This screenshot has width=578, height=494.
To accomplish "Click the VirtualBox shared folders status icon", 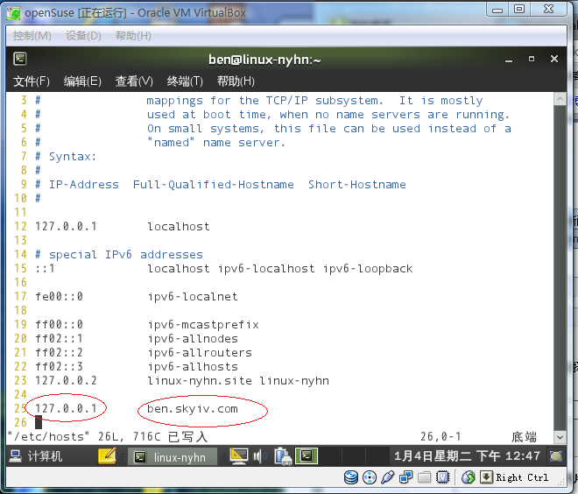I will pyautogui.click(x=424, y=477).
